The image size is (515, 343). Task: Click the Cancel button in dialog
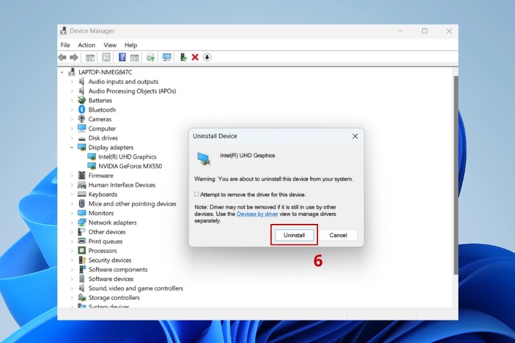(x=338, y=235)
